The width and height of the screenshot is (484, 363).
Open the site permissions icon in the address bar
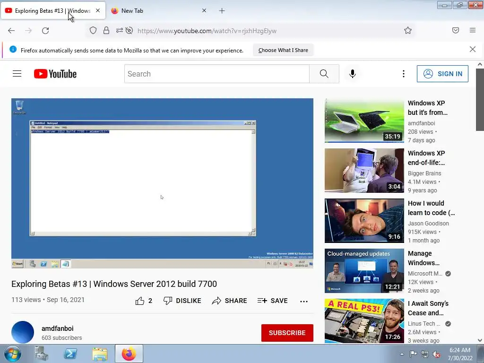point(119,30)
